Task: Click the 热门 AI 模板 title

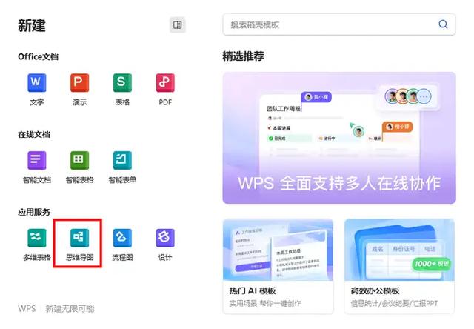Action: pyautogui.click(x=253, y=291)
